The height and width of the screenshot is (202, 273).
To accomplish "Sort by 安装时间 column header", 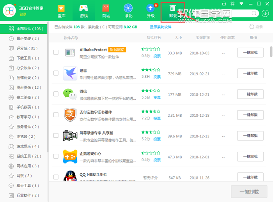I will (x=203, y=38).
